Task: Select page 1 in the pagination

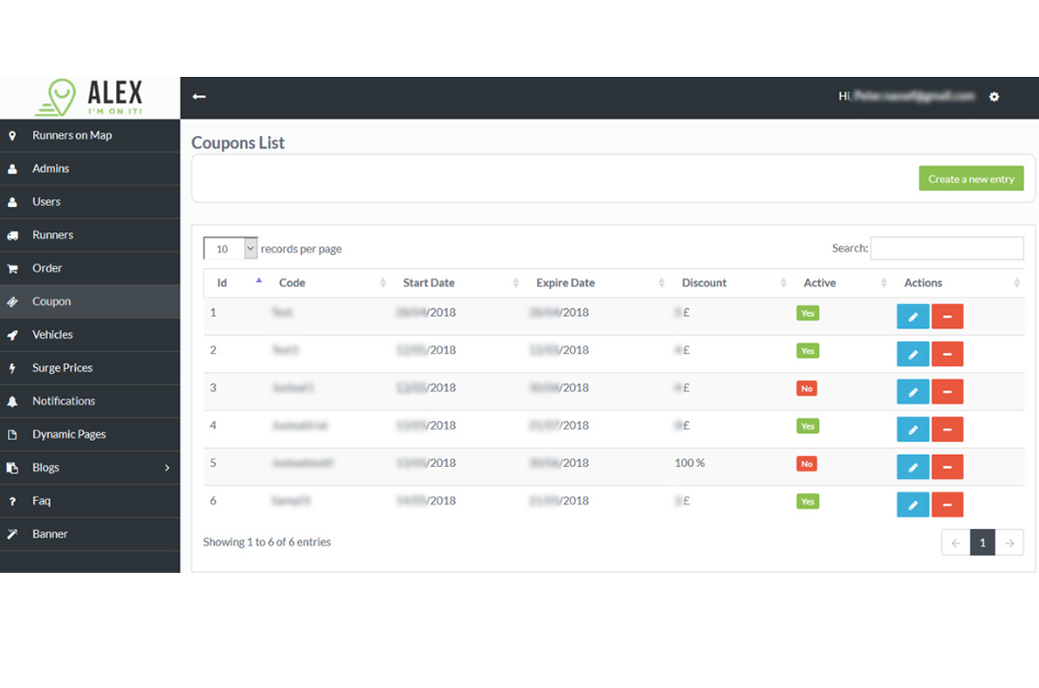Action: coord(982,543)
